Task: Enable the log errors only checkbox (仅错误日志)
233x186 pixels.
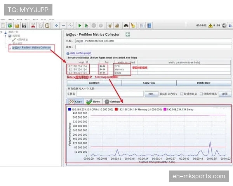Action: [182, 94]
